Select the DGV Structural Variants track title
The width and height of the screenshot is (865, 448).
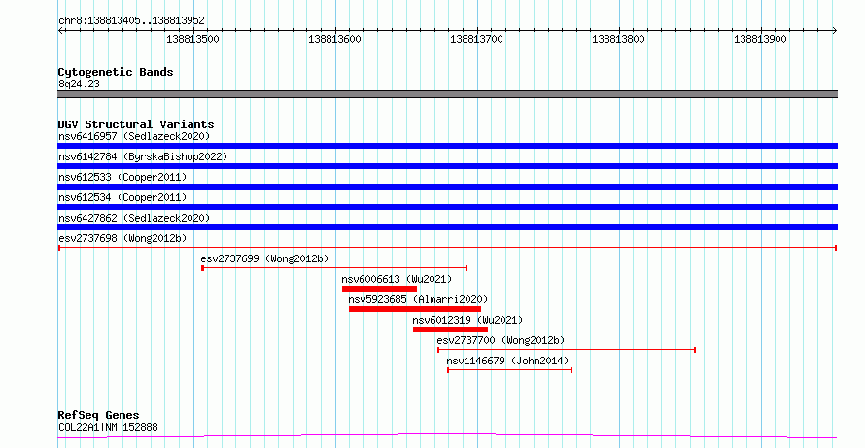pyautogui.click(x=136, y=124)
